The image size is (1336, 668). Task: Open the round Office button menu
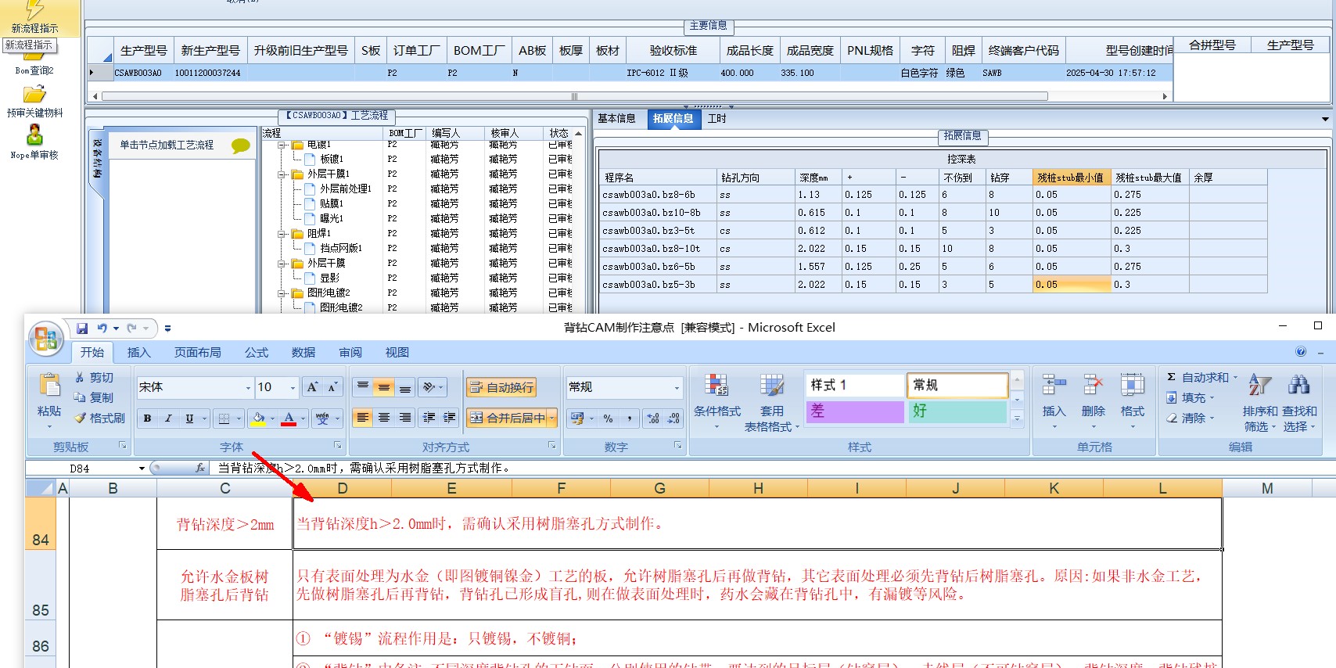point(45,339)
